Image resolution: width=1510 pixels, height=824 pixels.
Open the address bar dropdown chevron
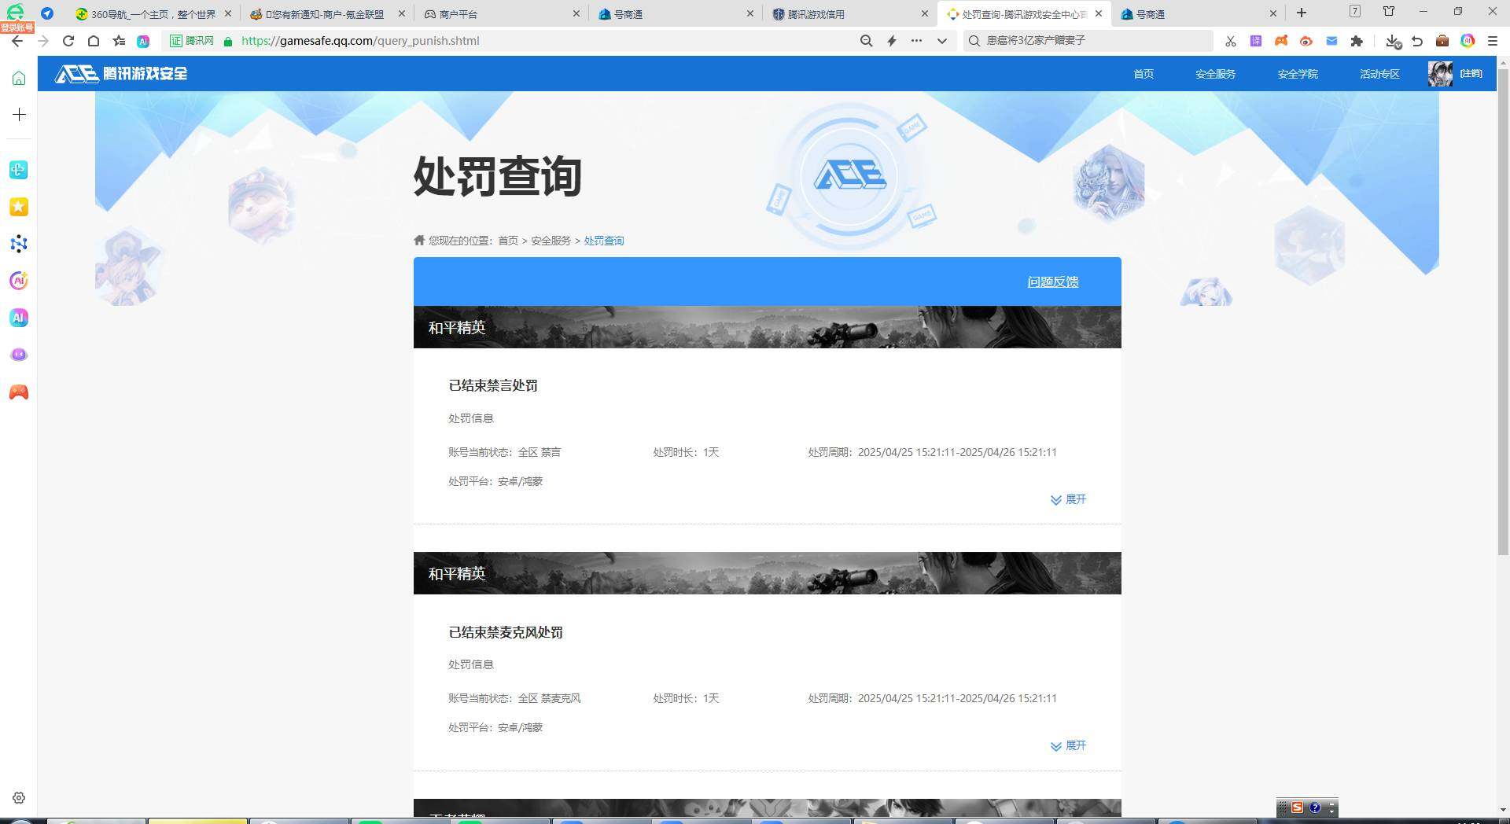click(x=941, y=41)
